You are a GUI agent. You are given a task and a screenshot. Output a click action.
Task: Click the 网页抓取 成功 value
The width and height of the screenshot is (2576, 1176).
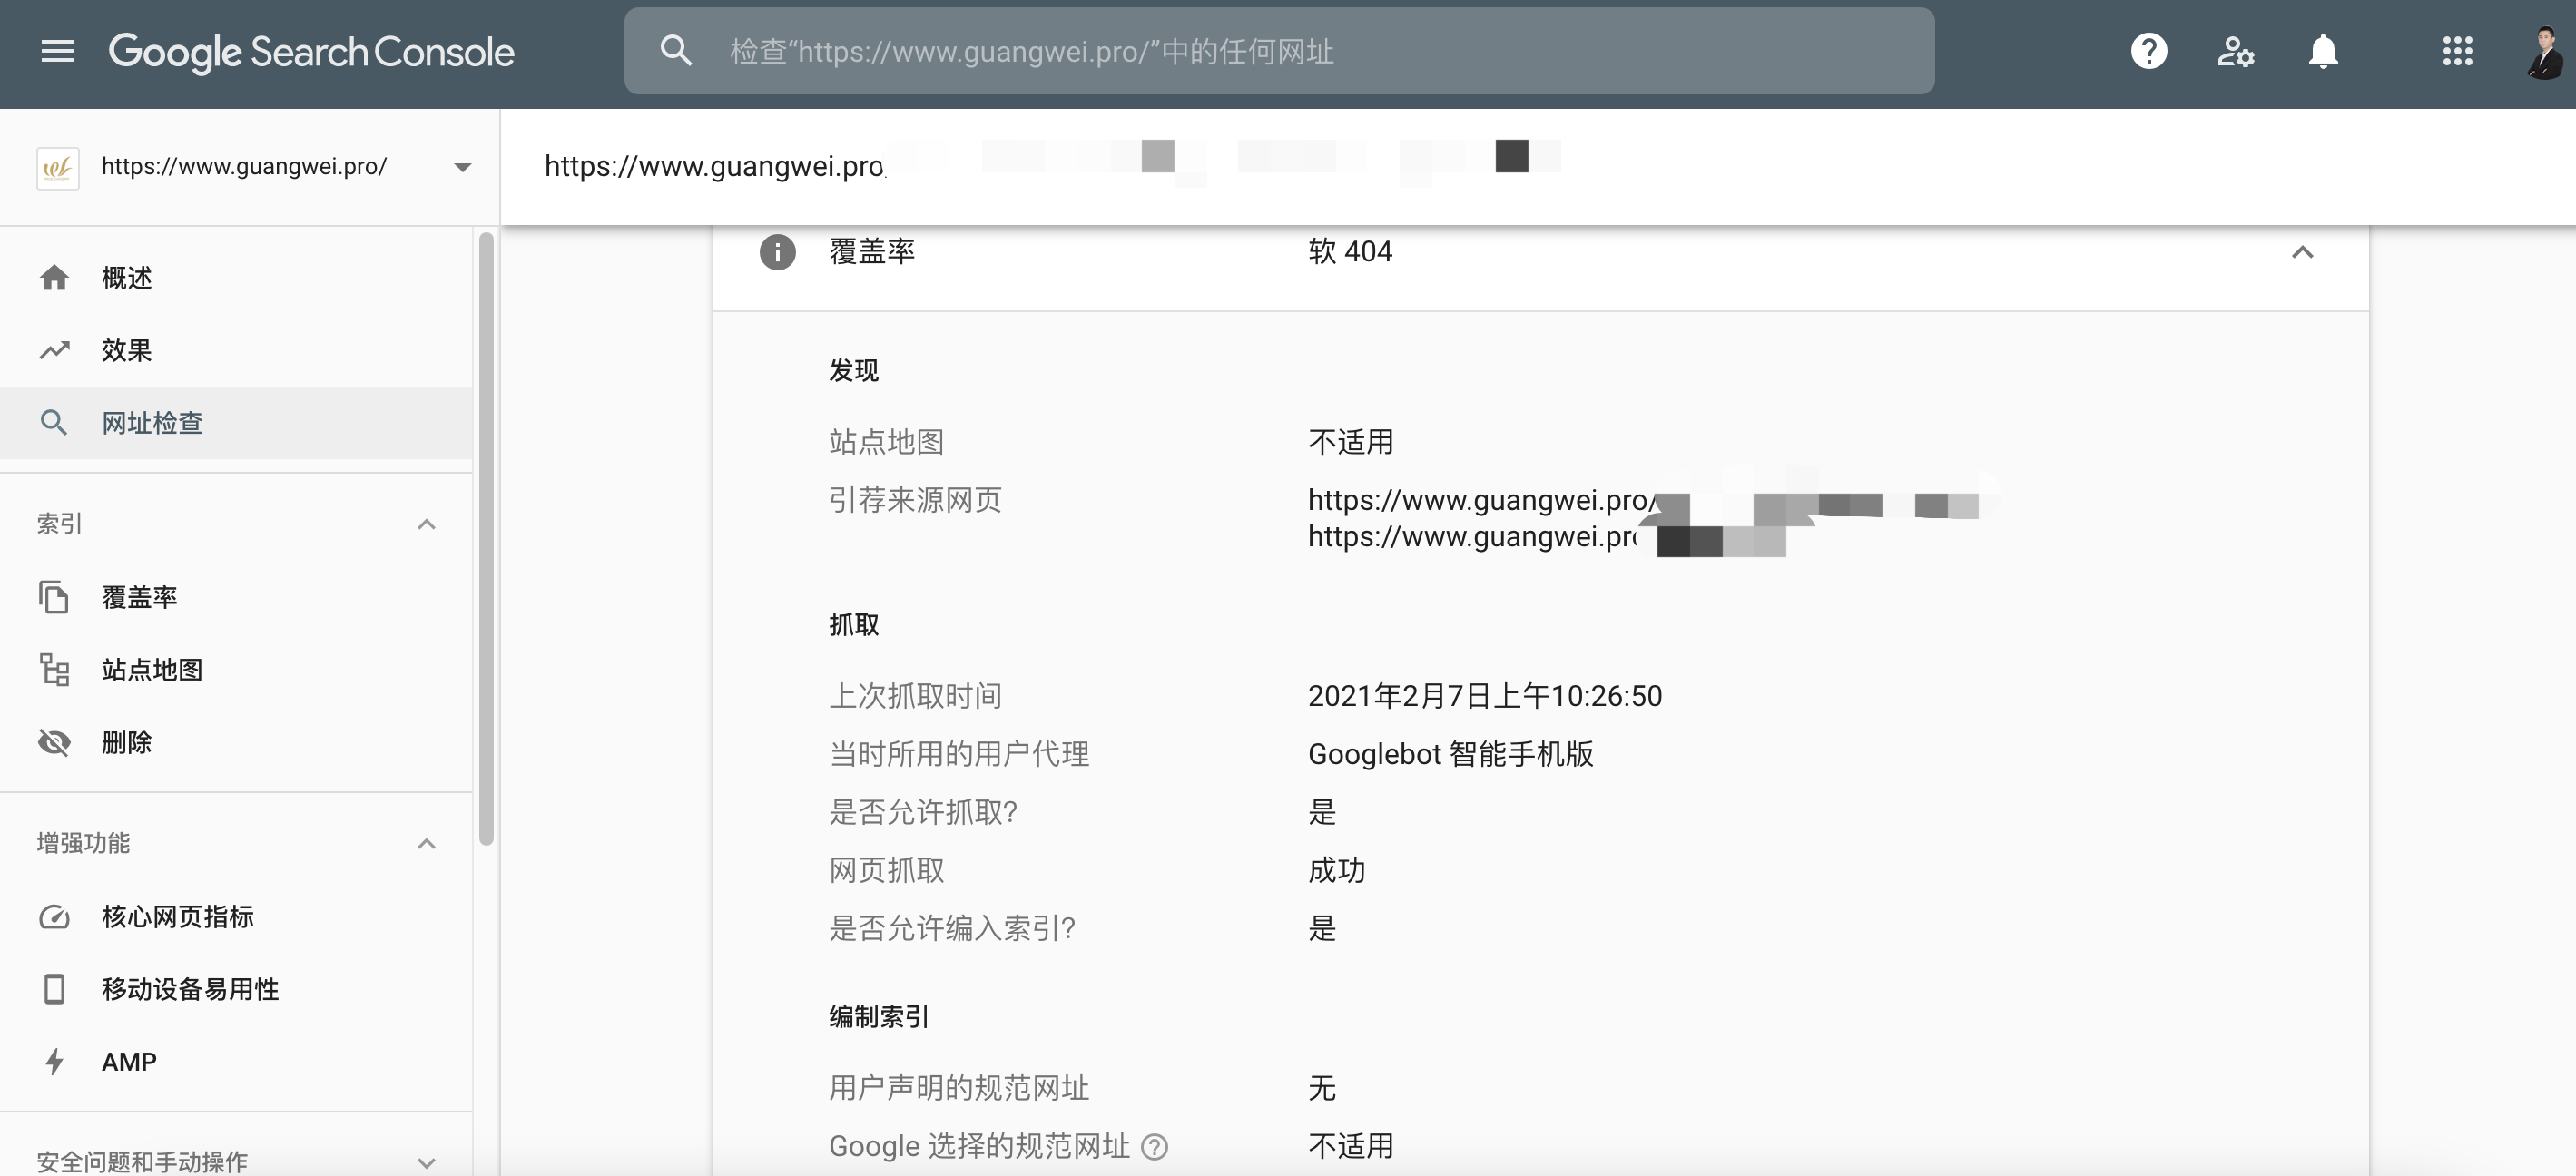(1336, 869)
